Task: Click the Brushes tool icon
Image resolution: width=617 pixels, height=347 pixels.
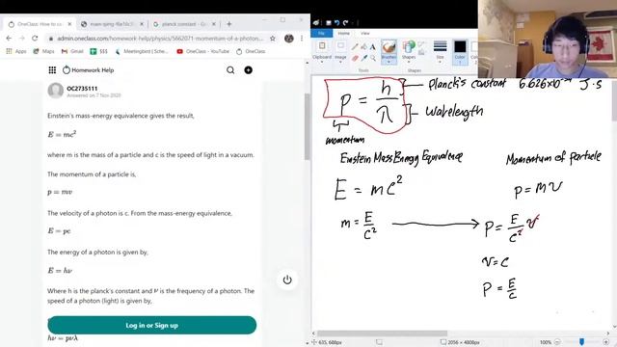Action: click(x=389, y=47)
